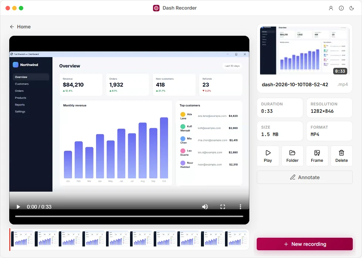The height and width of the screenshot is (258, 362).
Task: Toggle dark mode with moon icon
Action: [x=352, y=8]
